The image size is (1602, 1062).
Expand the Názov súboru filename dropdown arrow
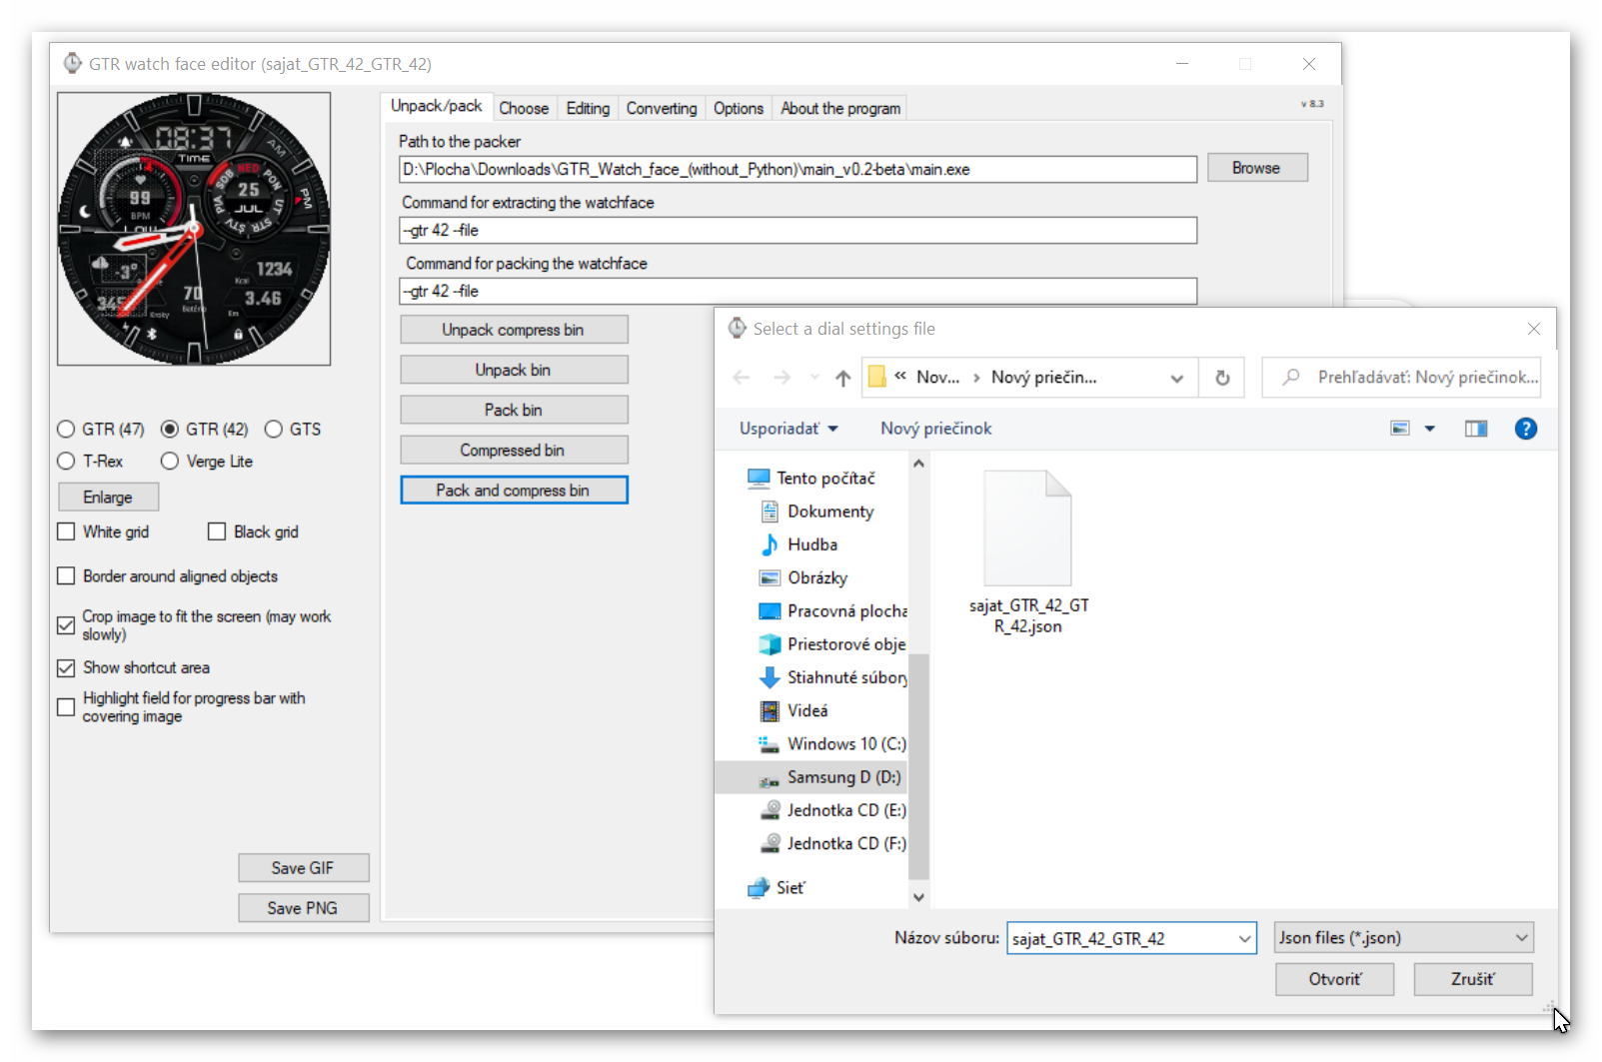tap(1244, 938)
